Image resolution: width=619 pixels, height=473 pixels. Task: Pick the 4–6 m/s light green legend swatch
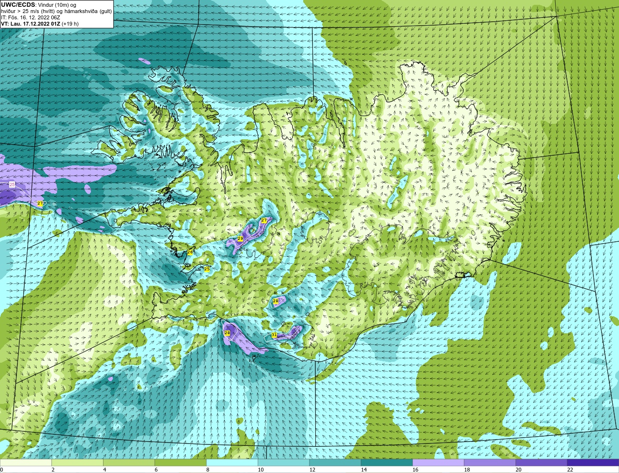[x=129, y=462]
